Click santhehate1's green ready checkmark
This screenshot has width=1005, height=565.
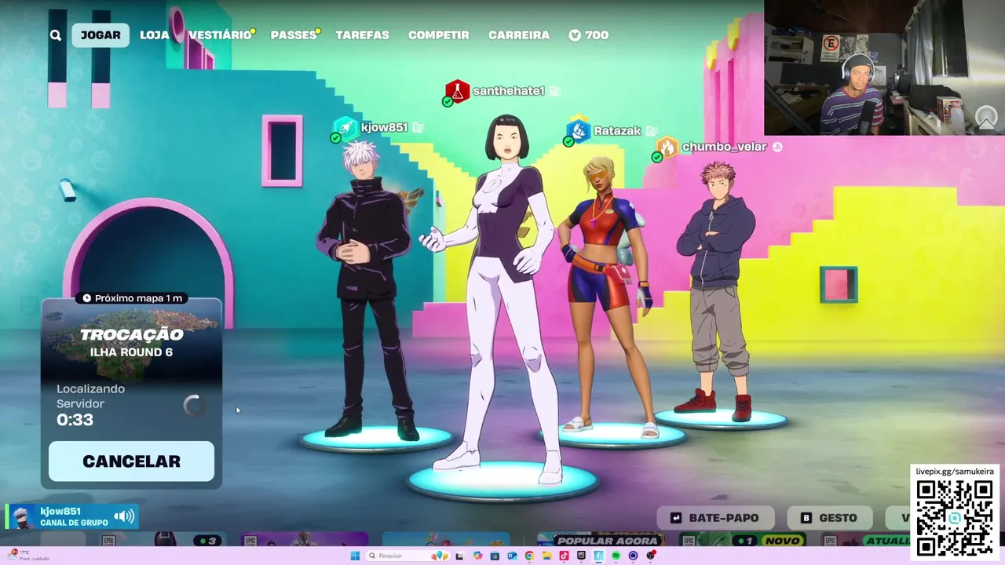[x=448, y=102]
